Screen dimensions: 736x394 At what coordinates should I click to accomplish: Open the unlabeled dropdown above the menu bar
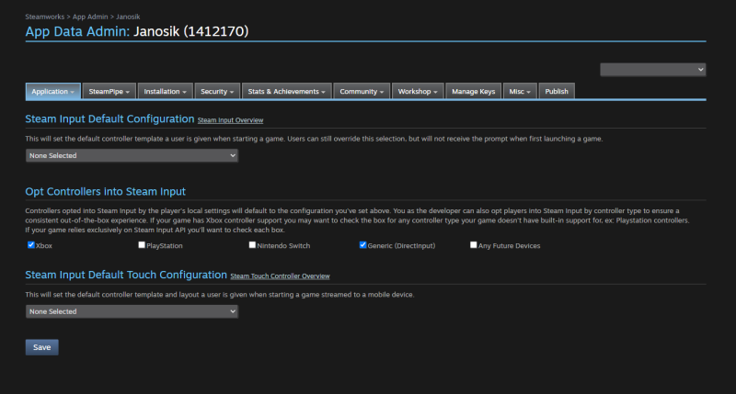[653, 70]
